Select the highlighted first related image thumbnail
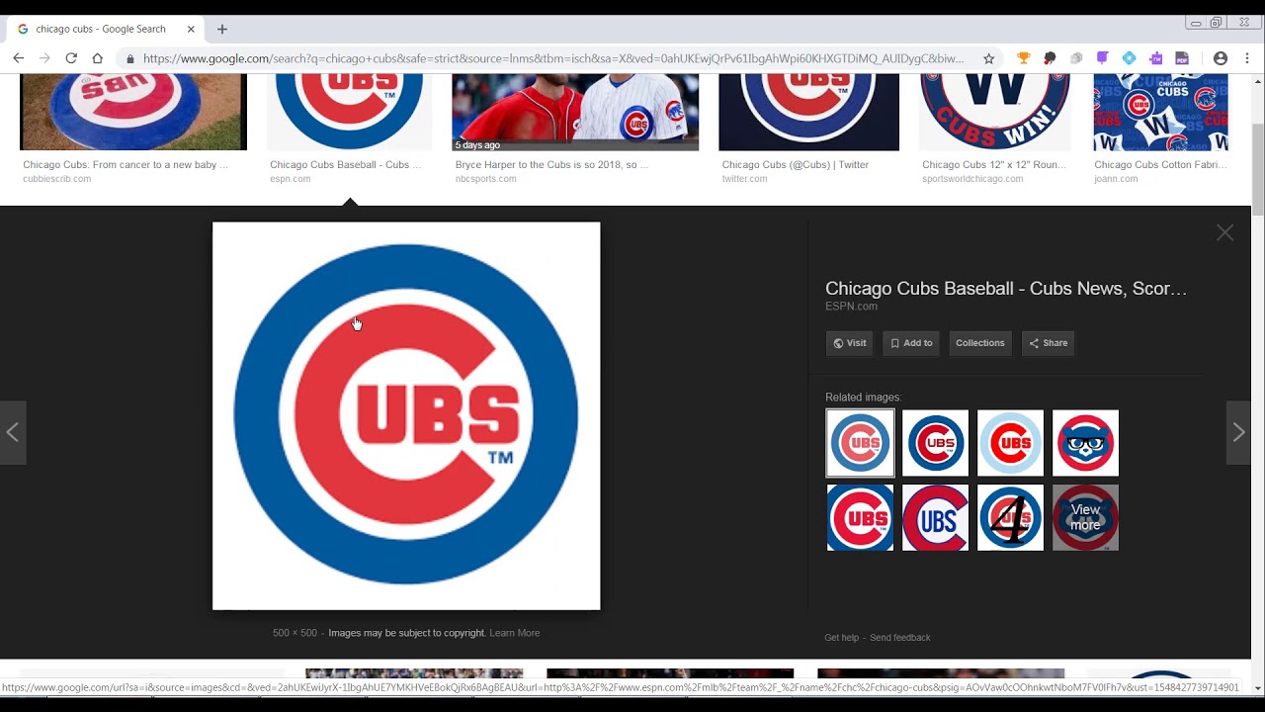 pos(861,443)
